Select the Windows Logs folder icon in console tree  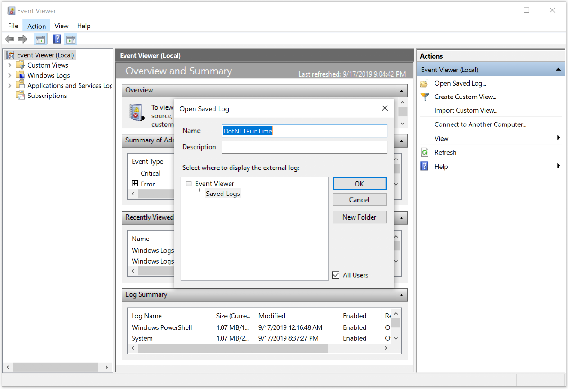click(20, 75)
